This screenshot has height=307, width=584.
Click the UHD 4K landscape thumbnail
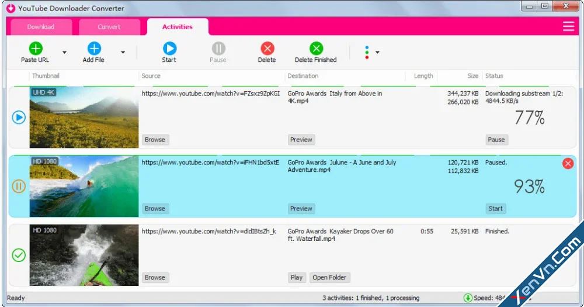coord(84,118)
